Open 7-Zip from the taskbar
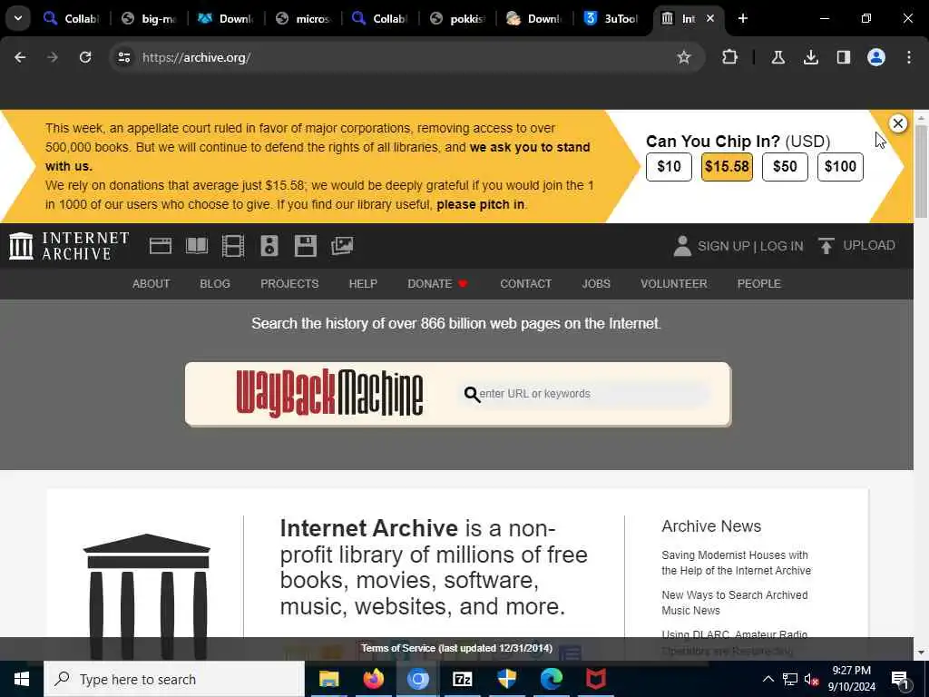The width and height of the screenshot is (929, 697). click(x=462, y=679)
